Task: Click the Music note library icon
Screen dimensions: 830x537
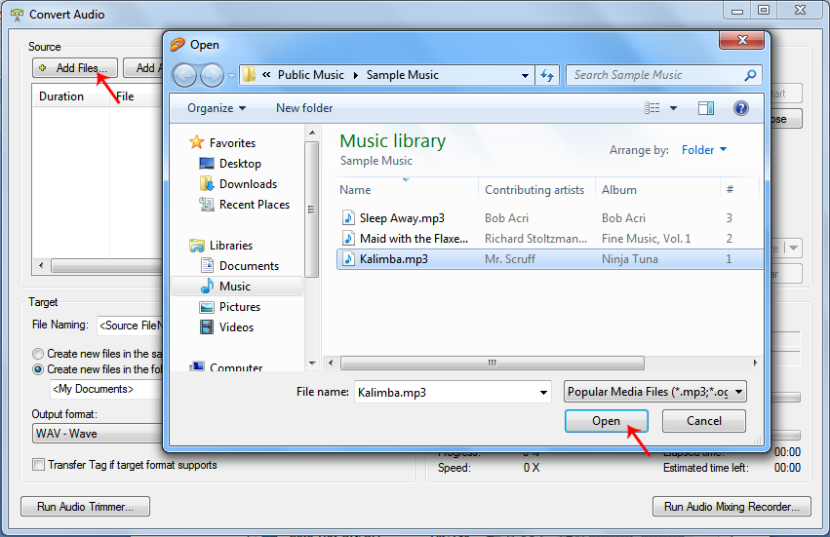Action: tap(207, 286)
